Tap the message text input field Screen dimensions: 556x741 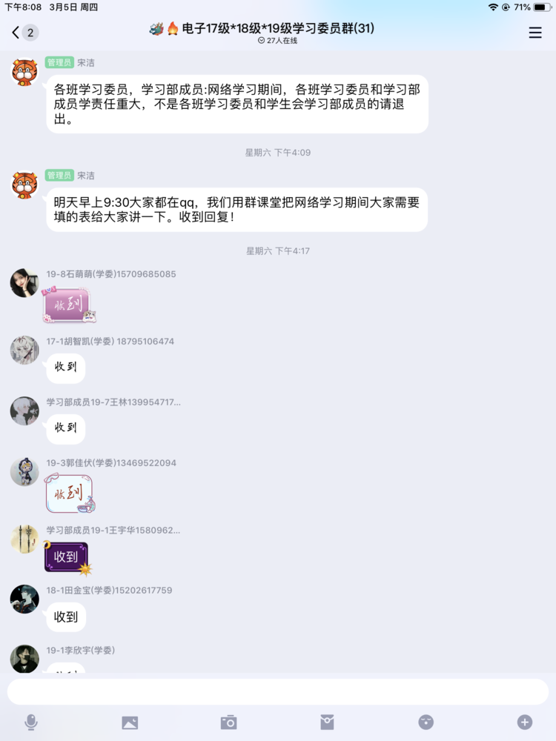click(x=278, y=692)
